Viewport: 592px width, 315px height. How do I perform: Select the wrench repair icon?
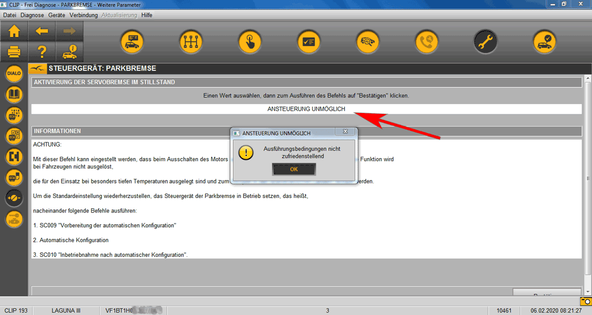point(486,42)
